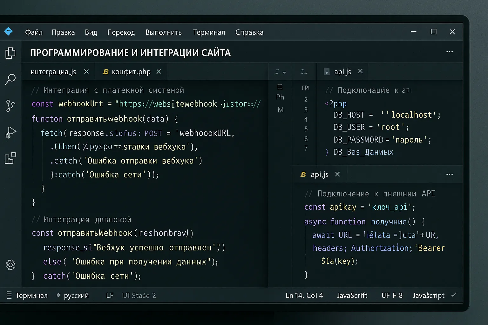Open the Run and Debug icon

tap(11, 132)
